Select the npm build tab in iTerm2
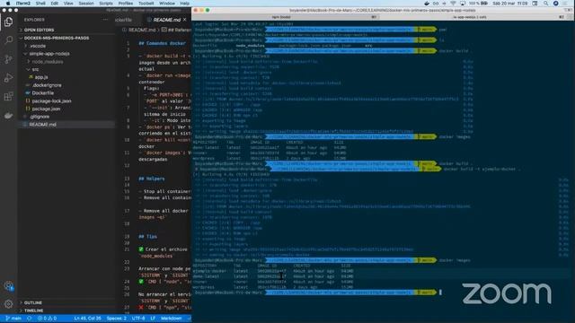The height and width of the screenshot is (323, 575). pos(281,17)
